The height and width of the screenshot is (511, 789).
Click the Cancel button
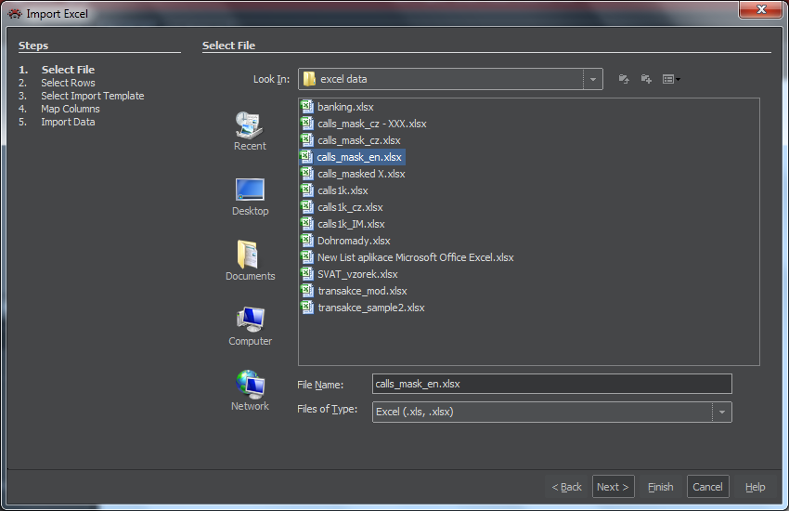tap(707, 487)
